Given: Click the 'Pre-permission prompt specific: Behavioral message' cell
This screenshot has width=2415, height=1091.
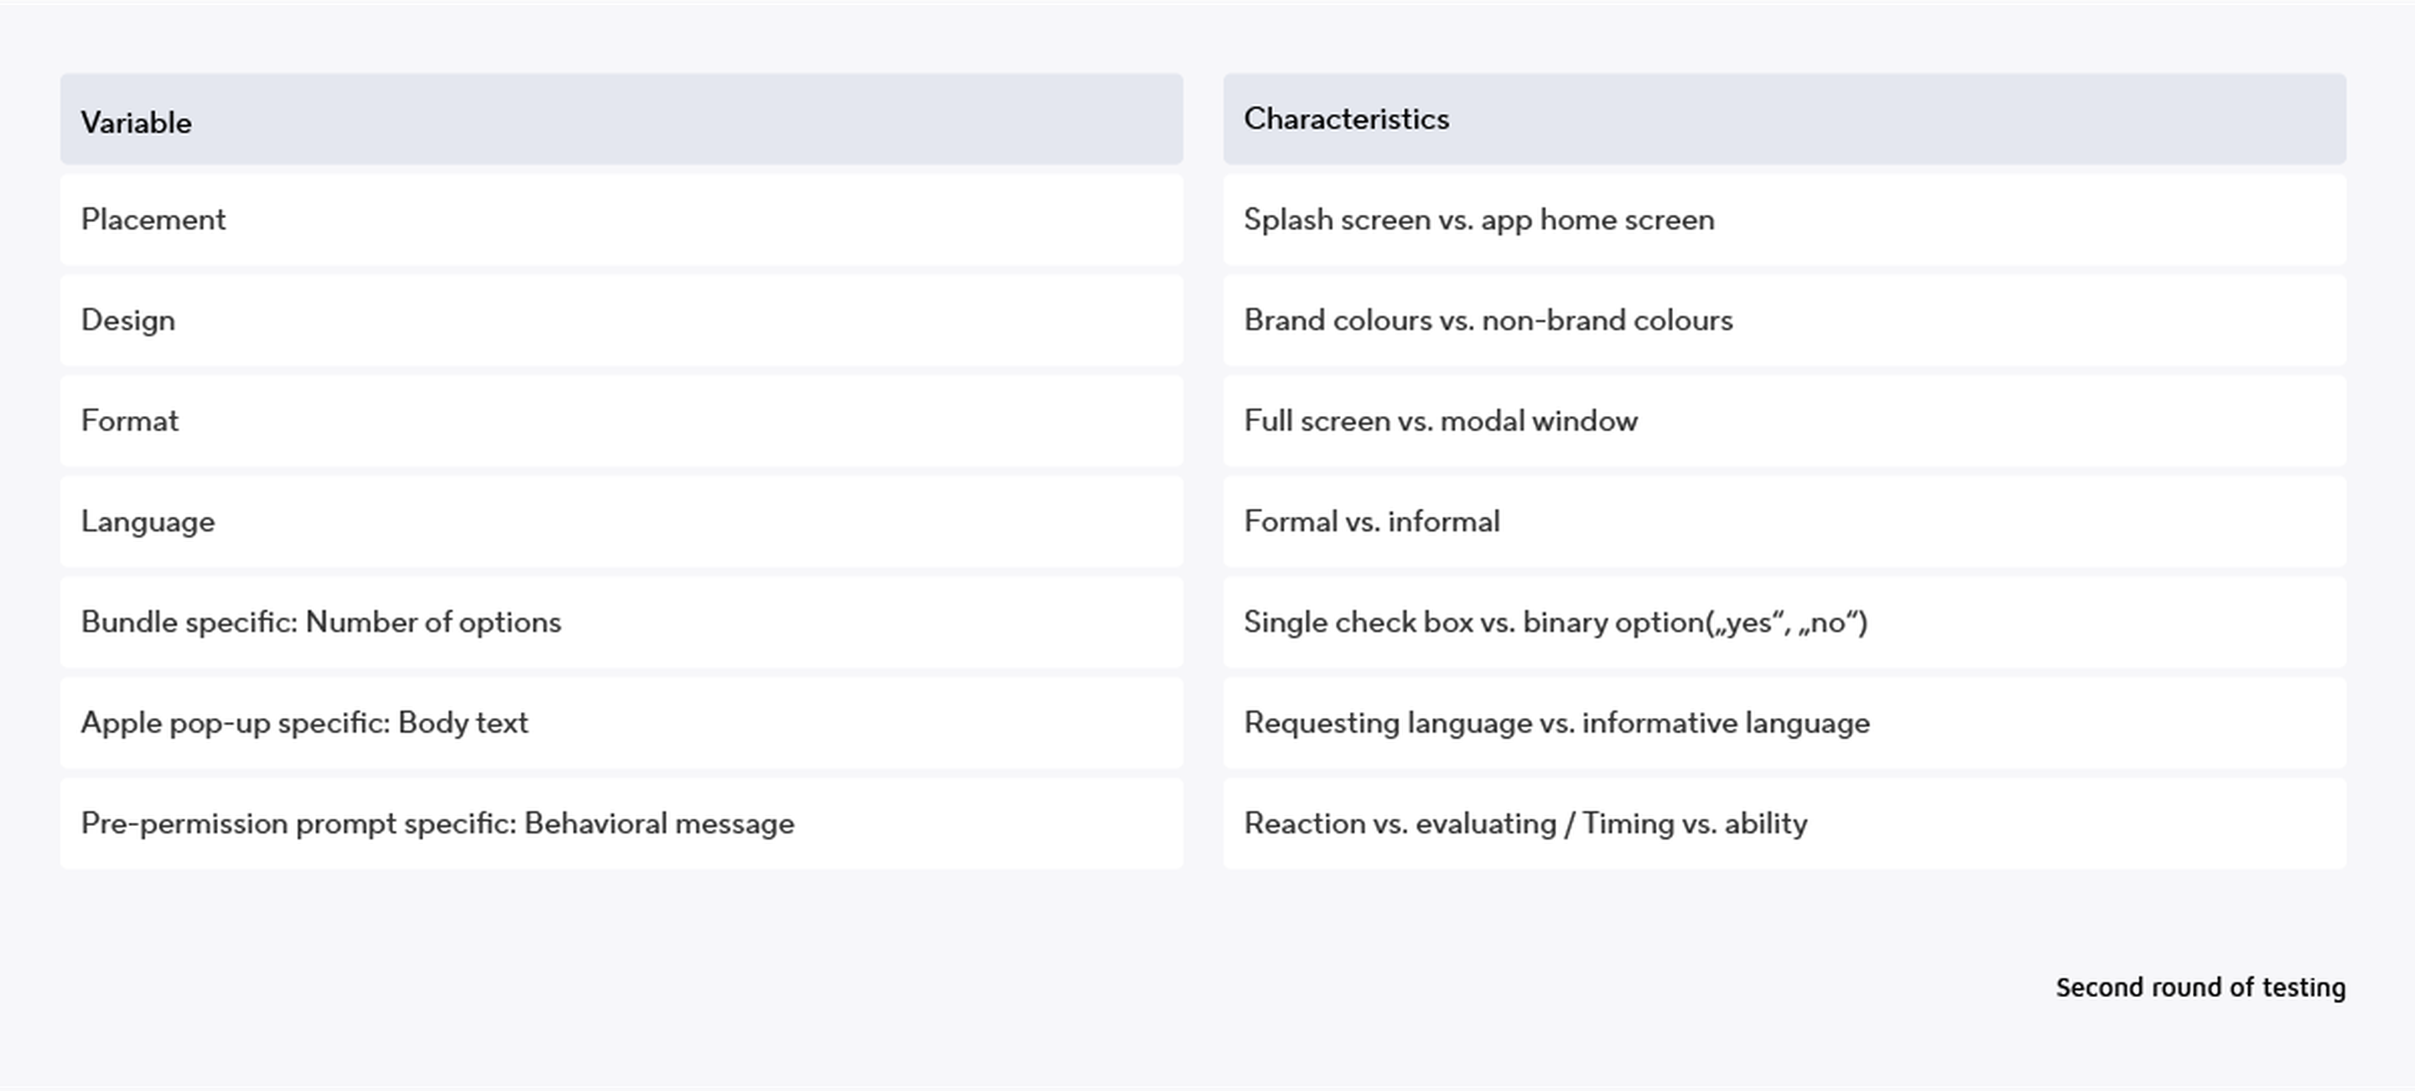Looking at the screenshot, I should (x=621, y=823).
